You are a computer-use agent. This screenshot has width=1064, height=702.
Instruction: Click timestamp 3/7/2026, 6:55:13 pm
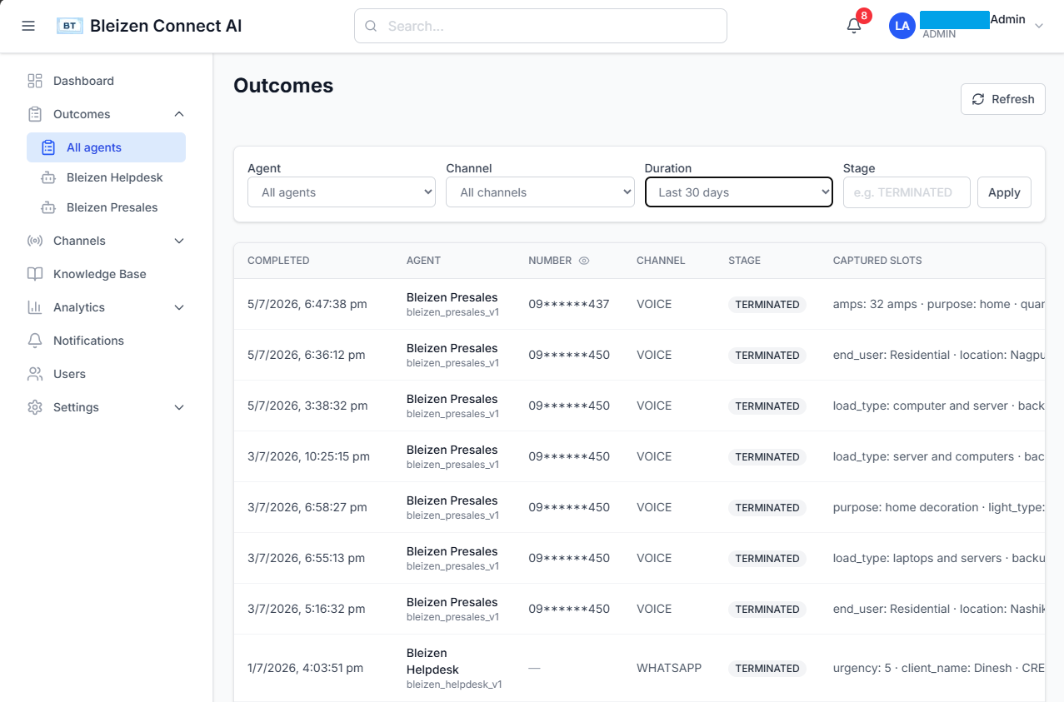click(306, 558)
